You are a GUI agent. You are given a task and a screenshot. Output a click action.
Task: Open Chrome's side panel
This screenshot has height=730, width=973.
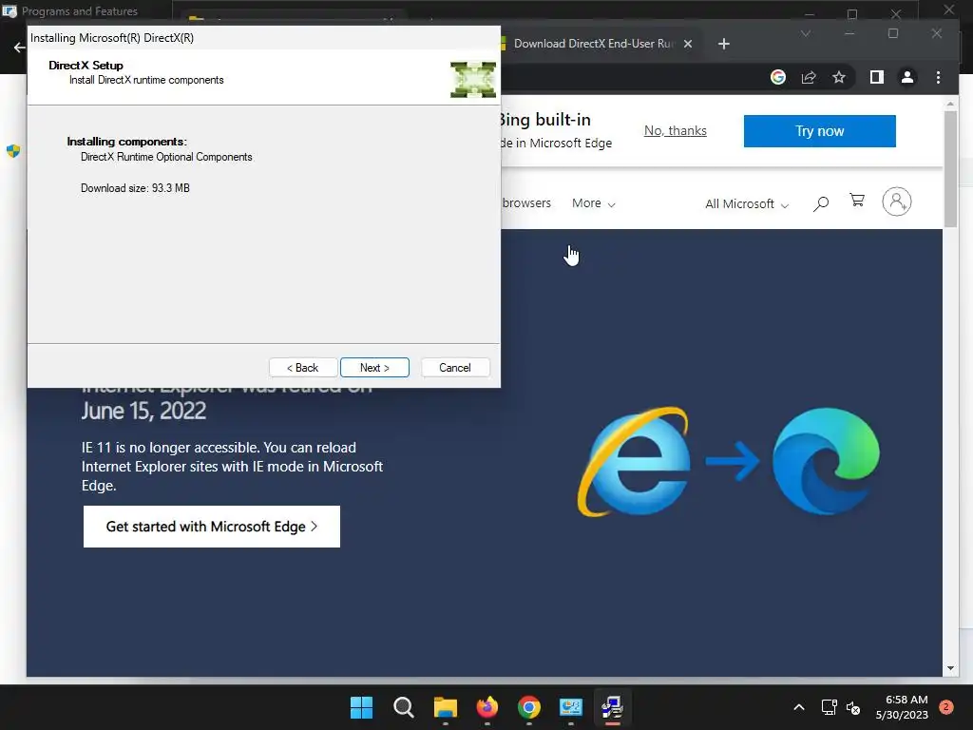point(876,77)
